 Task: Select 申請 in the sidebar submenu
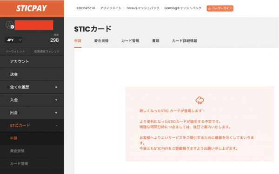pyautogui.click(x=32, y=138)
